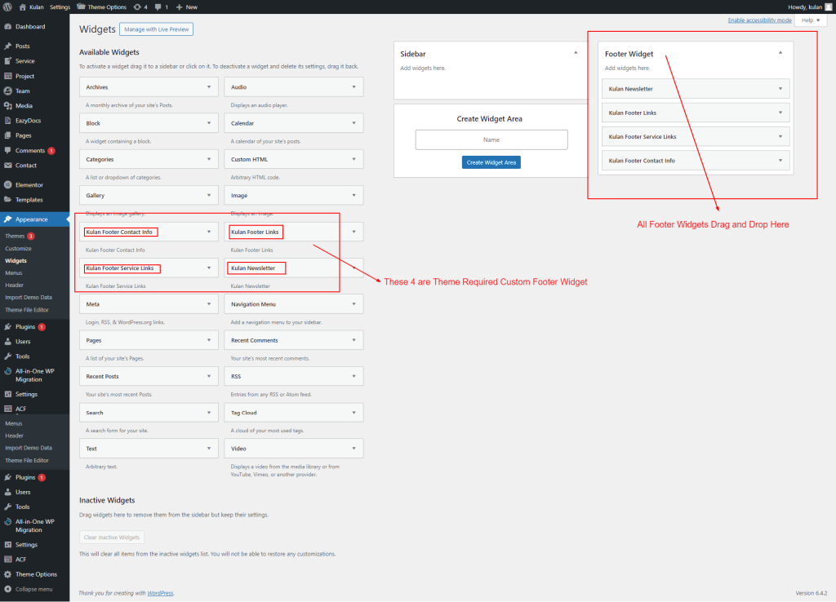
Task: Open Theme Options gear in the sidebar
Action: pos(7,574)
